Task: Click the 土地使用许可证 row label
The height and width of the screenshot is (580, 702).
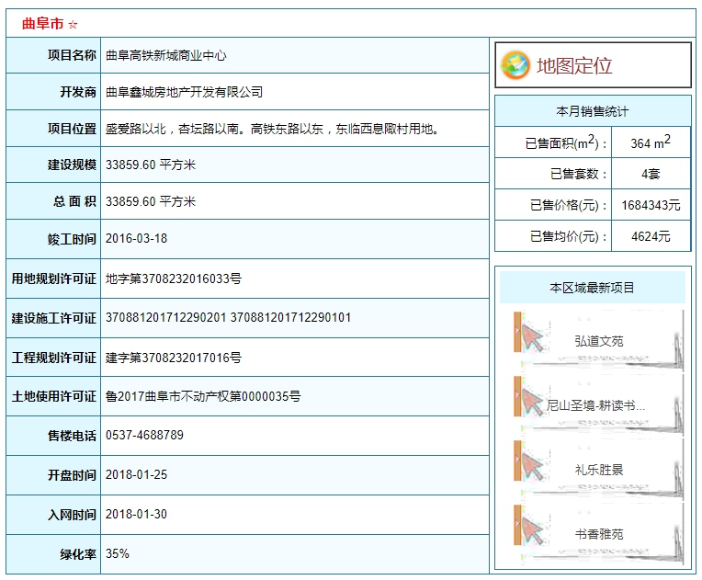Action: [53, 396]
